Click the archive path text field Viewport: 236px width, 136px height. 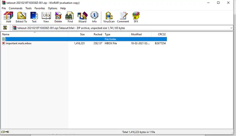[123, 28]
